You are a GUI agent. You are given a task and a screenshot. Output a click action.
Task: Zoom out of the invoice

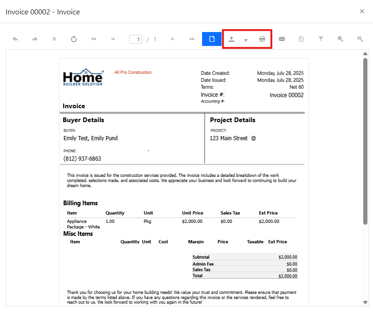(360, 39)
